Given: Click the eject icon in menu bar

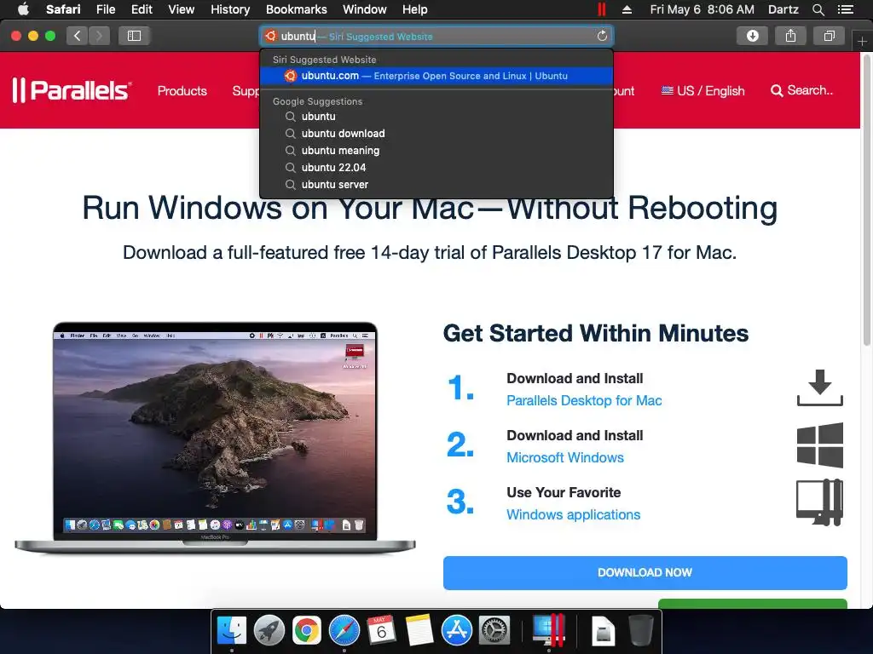Looking at the screenshot, I should tap(627, 9).
